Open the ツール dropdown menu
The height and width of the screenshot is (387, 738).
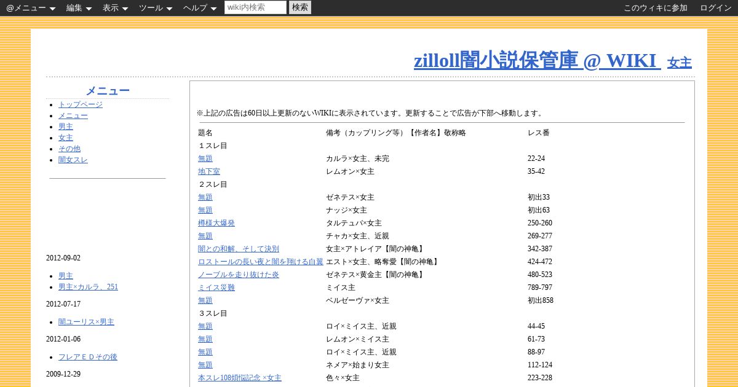156,8
